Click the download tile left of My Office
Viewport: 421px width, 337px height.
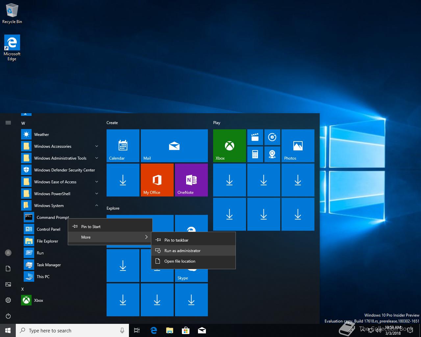click(123, 180)
